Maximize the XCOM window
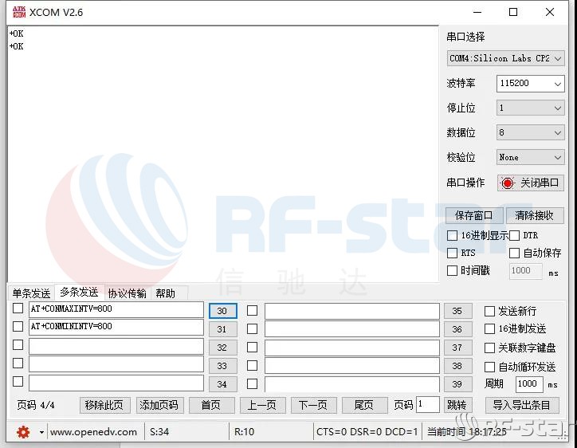 513,12
